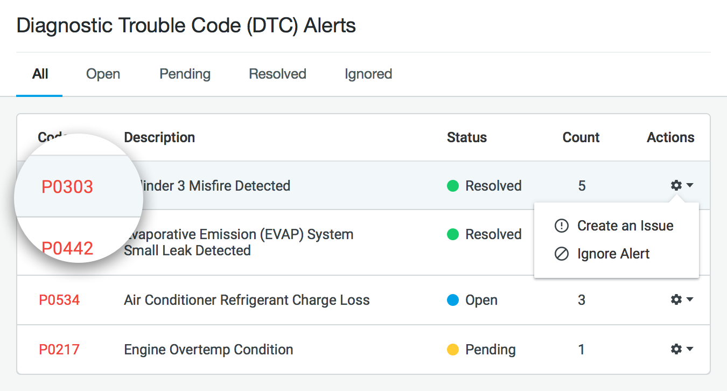The image size is (727, 391).
Task: Switch to the Open tab
Action: pyautogui.click(x=103, y=74)
